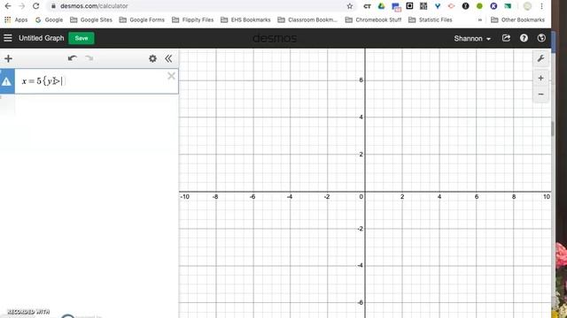Screen dimensions: 567x318
Task: Zoom in on the graph
Action: [x=541, y=78]
